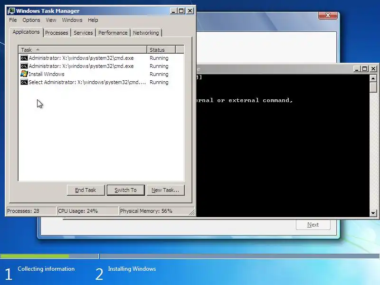Viewport: 380px width, 285px height.
Task: Click the Switch To button
Action: pos(125,190)
